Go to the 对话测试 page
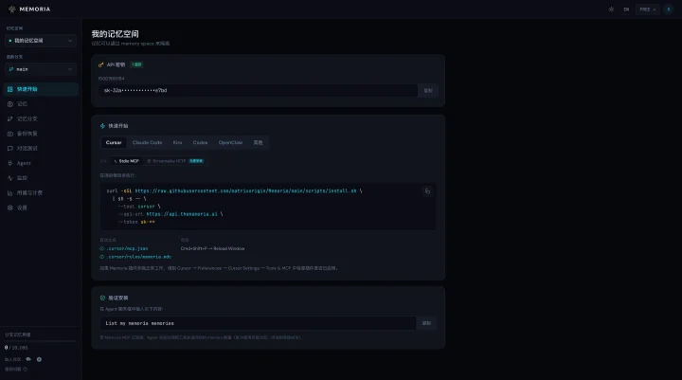Screen dimensions: 682x380 coord(42,149)
